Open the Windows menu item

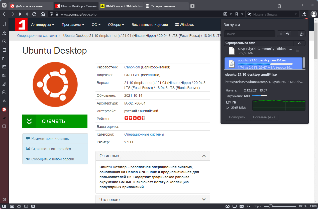click(184, 25)
